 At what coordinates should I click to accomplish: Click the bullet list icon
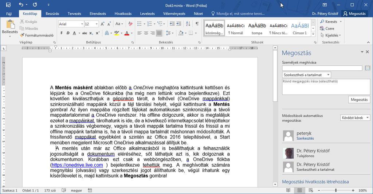140,24
